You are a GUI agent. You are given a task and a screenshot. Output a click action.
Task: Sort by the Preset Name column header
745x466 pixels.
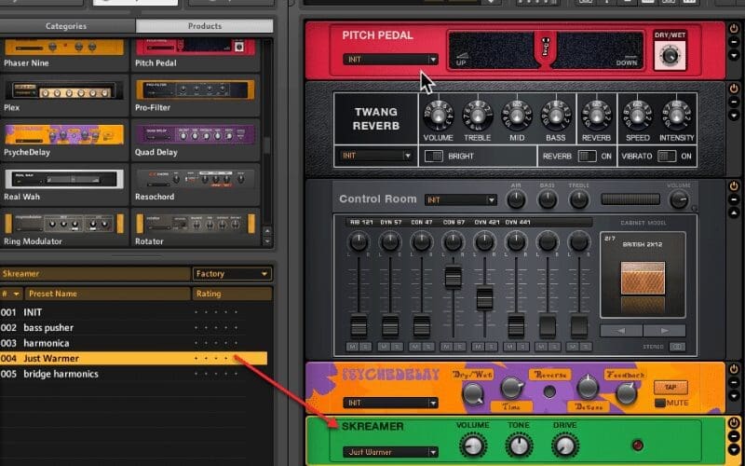click(107, 294)
